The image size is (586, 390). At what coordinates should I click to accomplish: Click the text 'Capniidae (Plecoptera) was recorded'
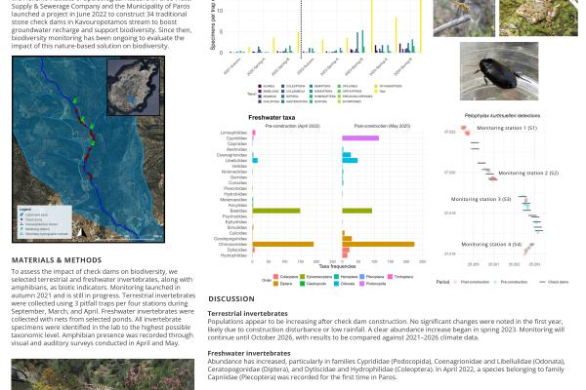pyautogui.click(x=257, y=377)
